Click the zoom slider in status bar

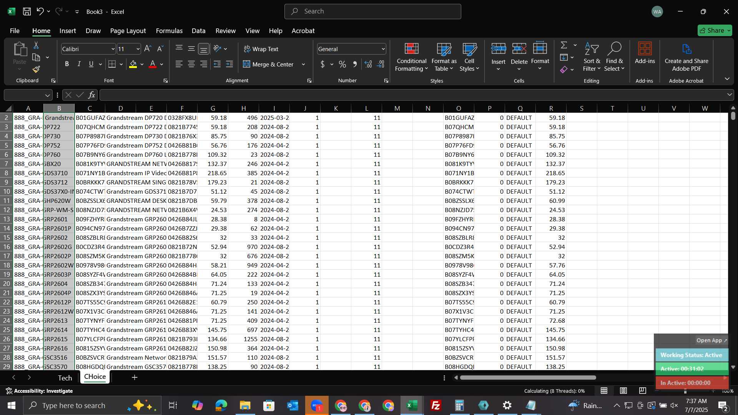tap(685, 391)
